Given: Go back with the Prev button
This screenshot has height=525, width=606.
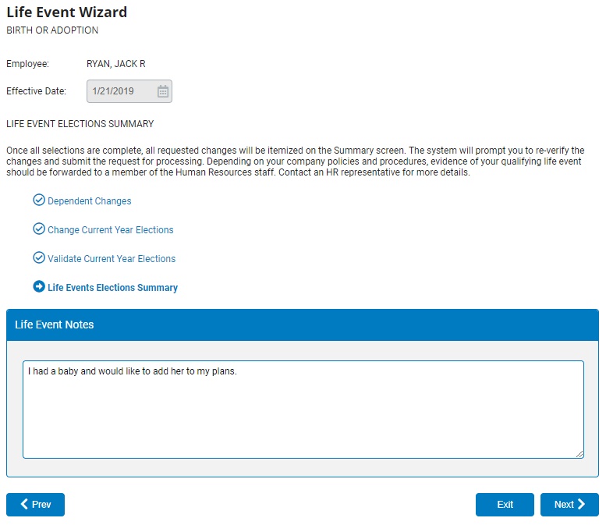Looking at the screenshot, I should [x=35, y=505].
